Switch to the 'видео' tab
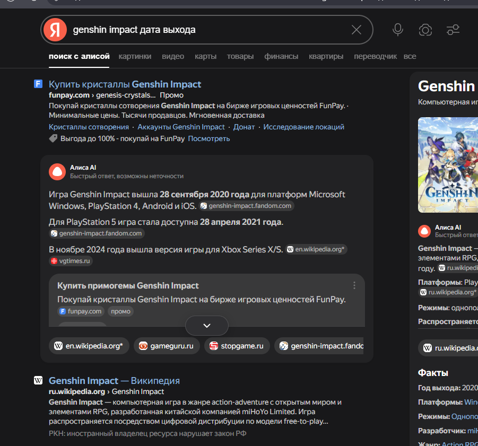The image size is (478, 446). click(x=173, y=56)
